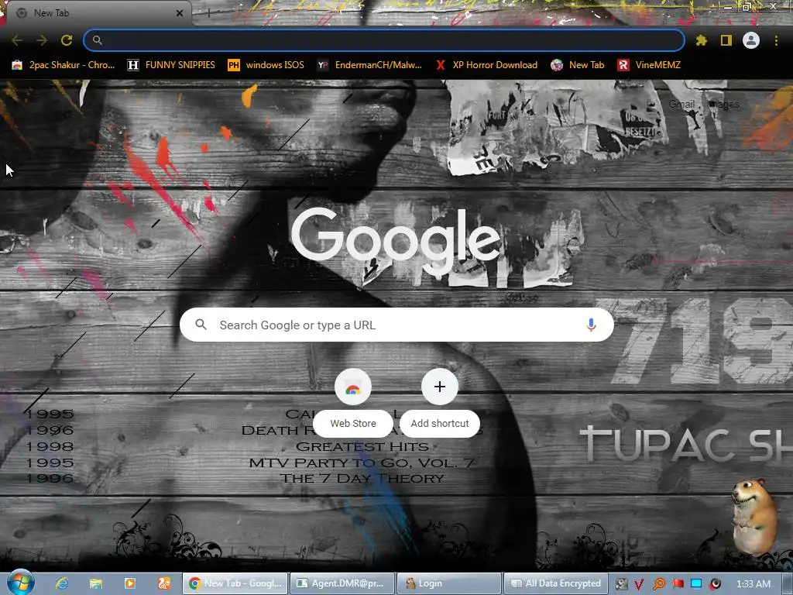The image size is (793, 595).
Task: Close the New Tab tab
Action: [180, 13]
